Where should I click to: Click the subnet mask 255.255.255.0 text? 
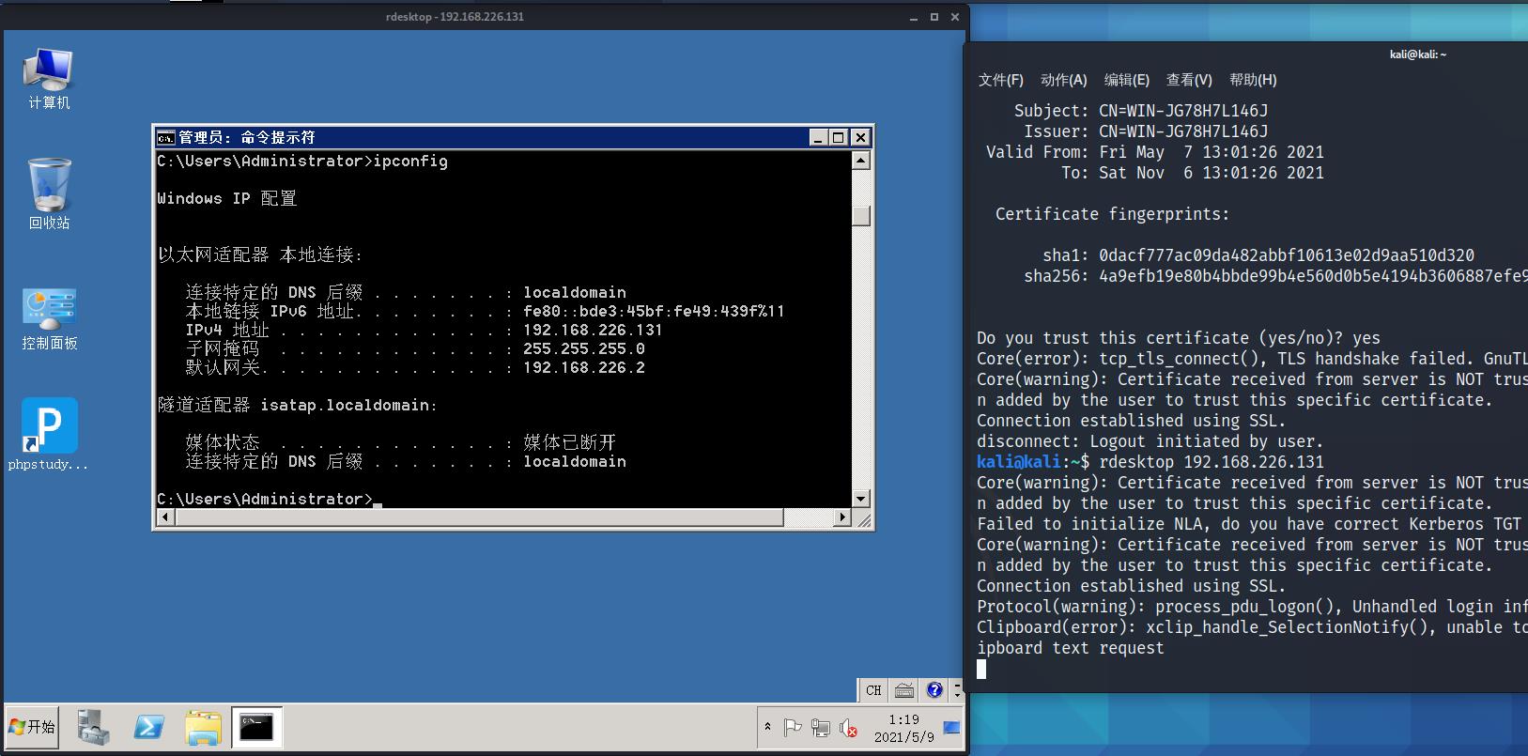[584, 348]
